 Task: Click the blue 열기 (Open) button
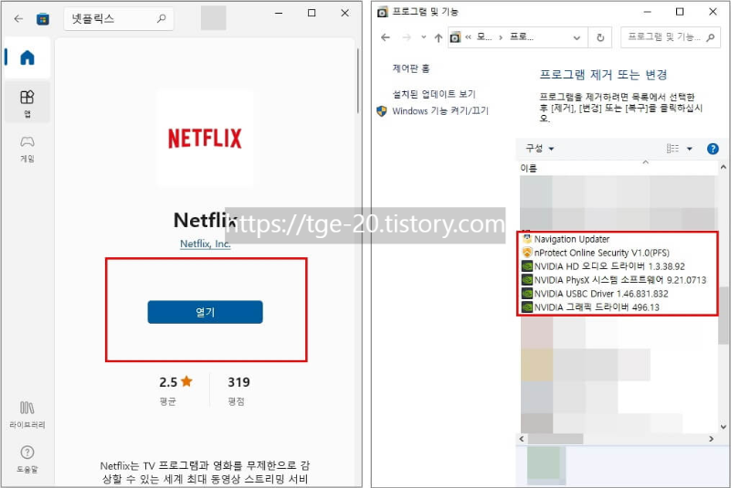click(x=205, y=312)
